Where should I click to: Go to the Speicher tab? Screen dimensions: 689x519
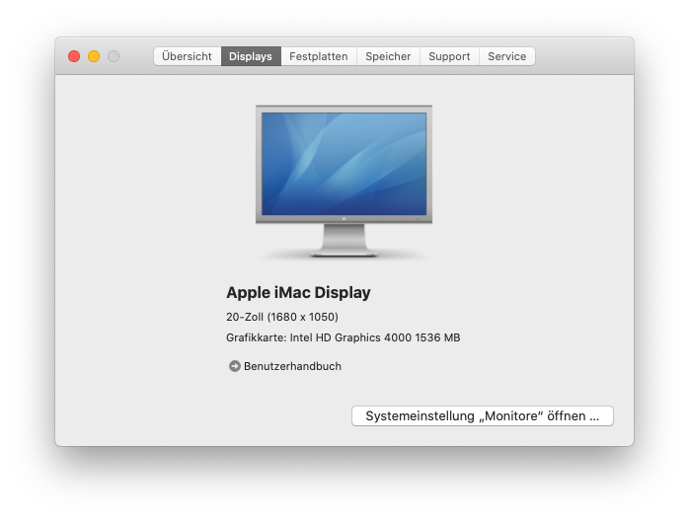pos(388,56)
